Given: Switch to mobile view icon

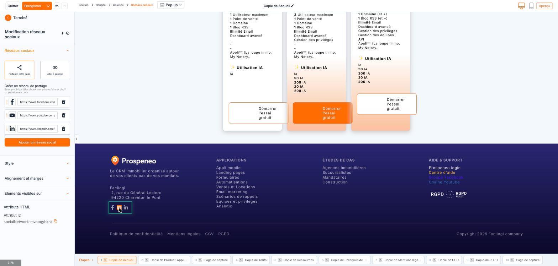Looking at the screenshot, I should [531, 6].
